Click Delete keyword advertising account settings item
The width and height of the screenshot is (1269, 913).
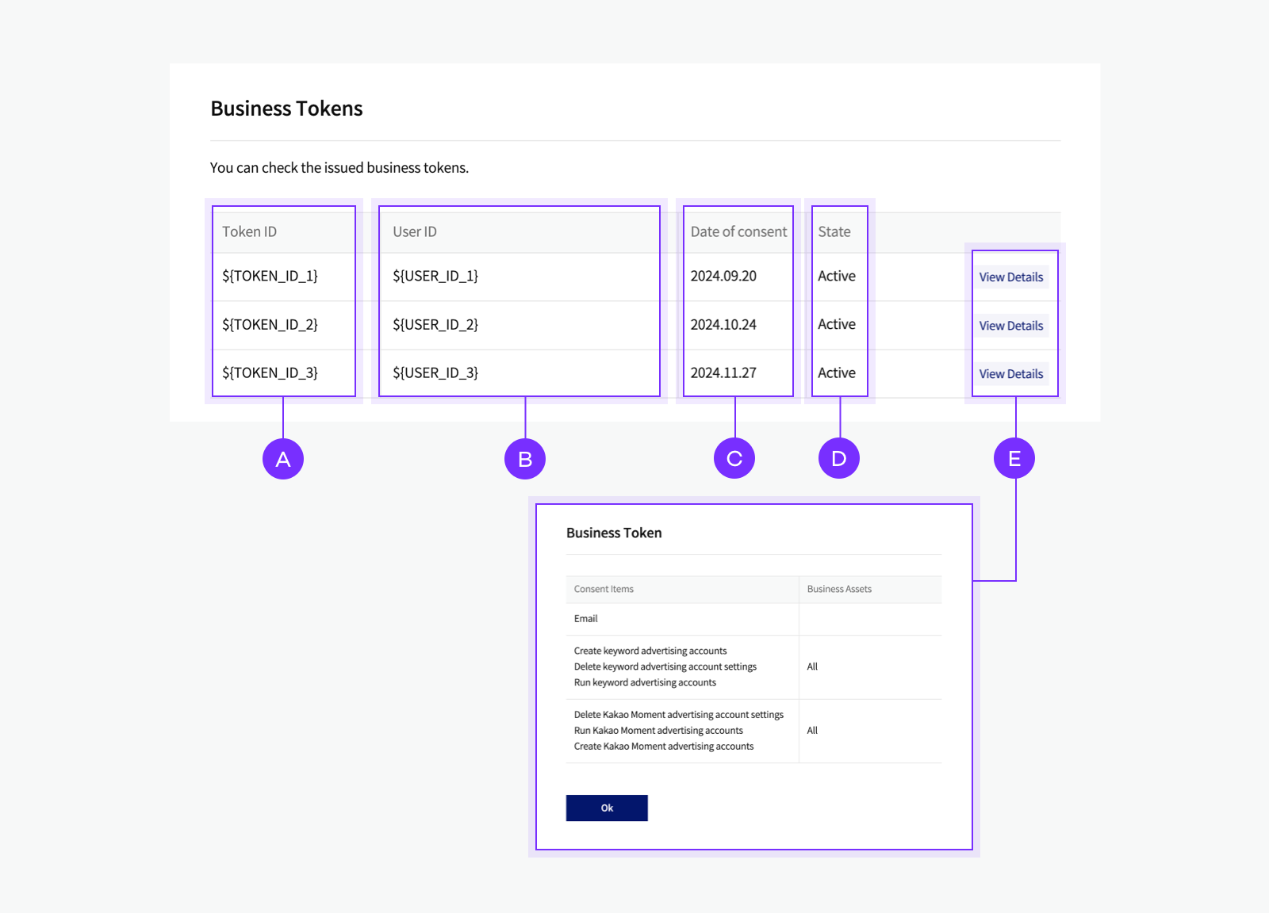coord(665,667)
